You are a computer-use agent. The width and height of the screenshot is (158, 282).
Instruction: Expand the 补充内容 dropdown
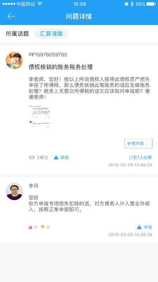coord(138,143)
